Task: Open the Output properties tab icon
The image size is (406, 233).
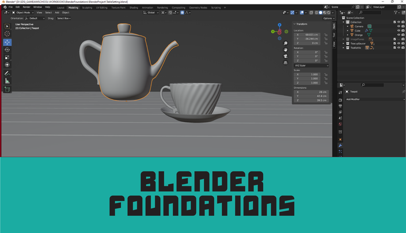Action: (340, 106)
